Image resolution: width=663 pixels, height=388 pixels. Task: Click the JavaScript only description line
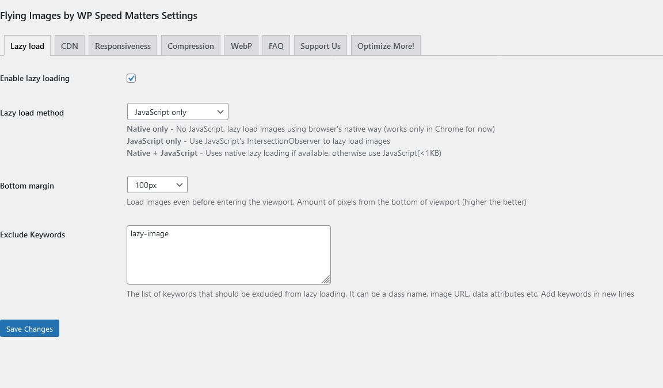pos(258,141)
